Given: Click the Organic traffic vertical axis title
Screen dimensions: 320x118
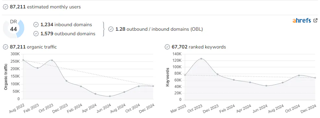Looking at the screenshot, I should pos(6,77).
